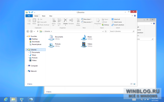
Task: Go Forward with the right arrow button
Action: pos(31,31)
